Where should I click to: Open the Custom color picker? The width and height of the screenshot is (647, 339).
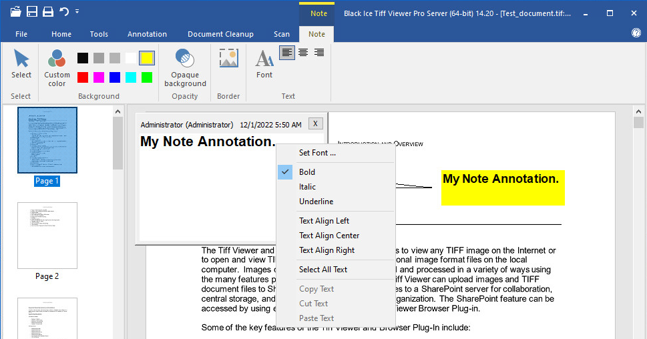click(57, 67)
